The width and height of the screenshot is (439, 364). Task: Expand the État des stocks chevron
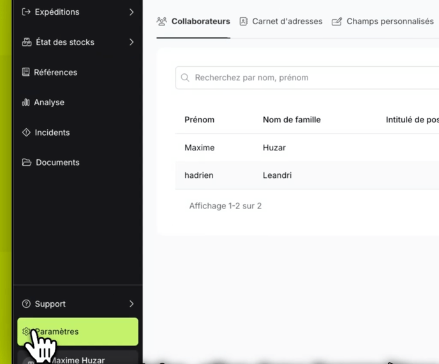point(131,42)
